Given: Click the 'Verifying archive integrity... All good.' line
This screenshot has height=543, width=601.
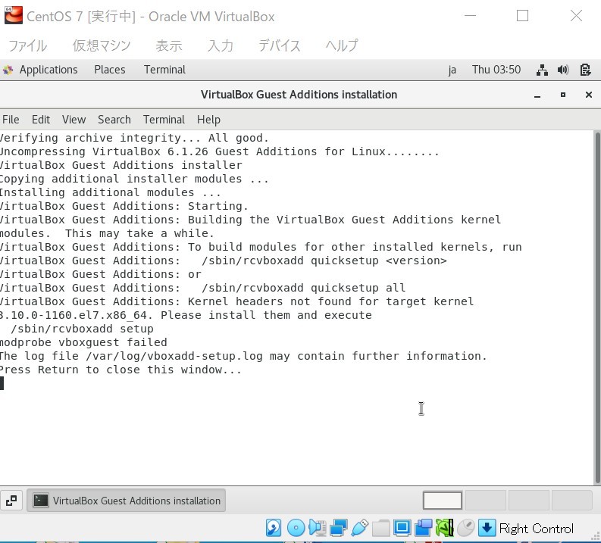Looking at the screenshot, I should pos(135,138).
